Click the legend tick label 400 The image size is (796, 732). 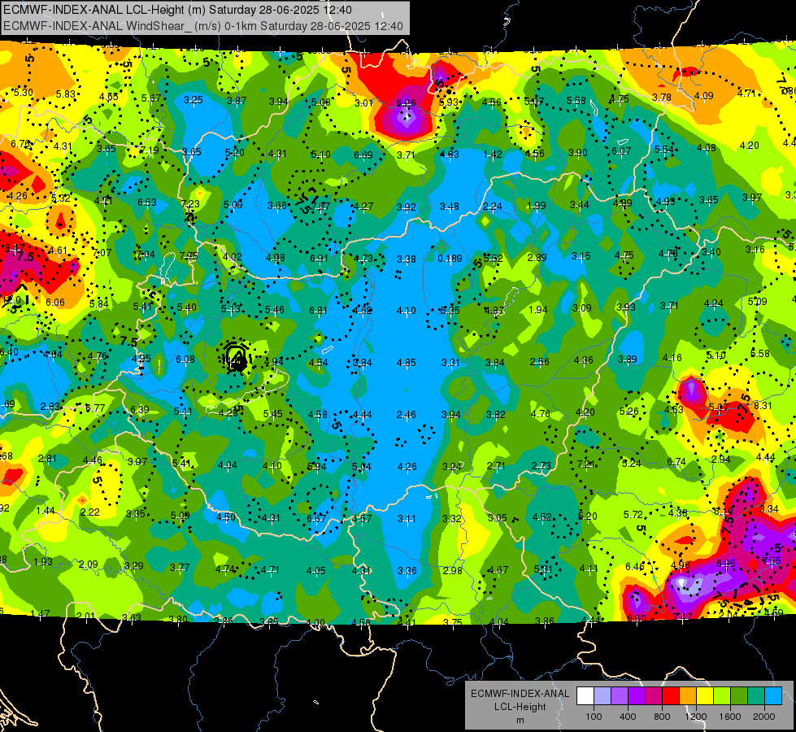tap(628, 717)
